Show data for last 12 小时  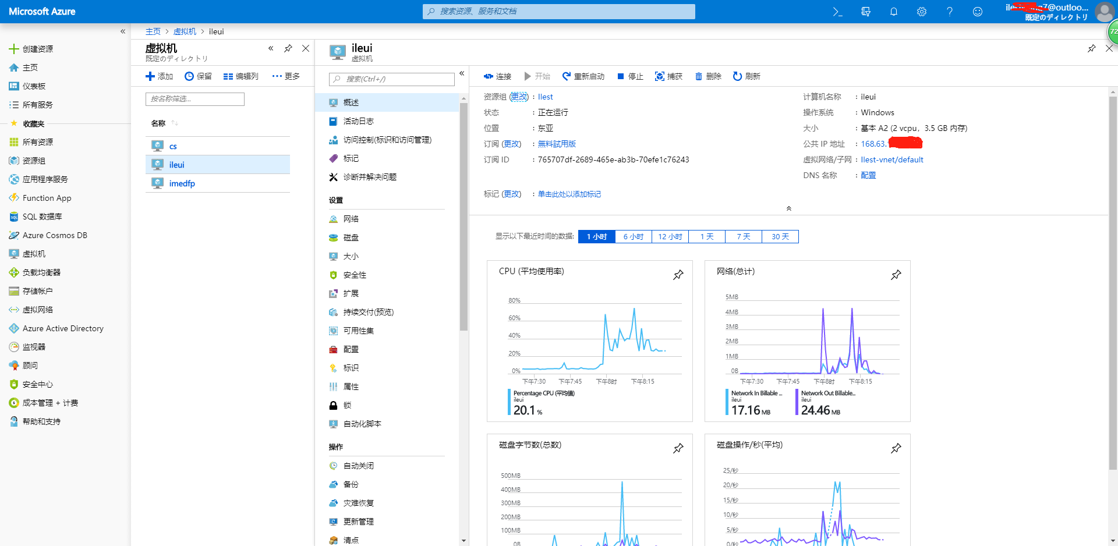(670, 237)
